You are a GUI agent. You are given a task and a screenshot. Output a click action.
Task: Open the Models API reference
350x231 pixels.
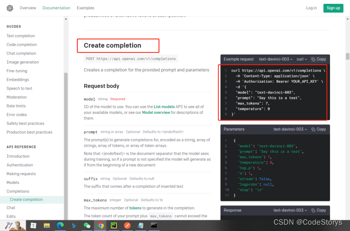tap(13, 182)
